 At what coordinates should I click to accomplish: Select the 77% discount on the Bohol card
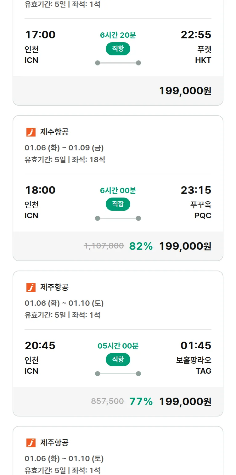click(x=141, y=402)
